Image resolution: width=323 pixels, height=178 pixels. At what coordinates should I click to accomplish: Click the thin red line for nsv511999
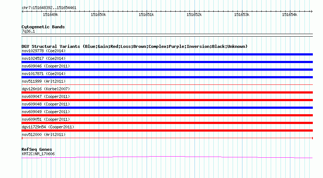167,84
